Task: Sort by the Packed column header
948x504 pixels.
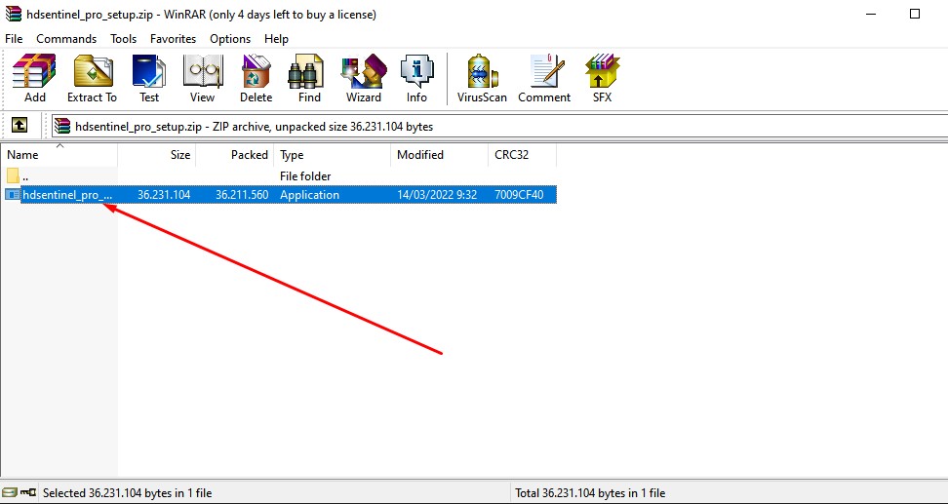Action: coord(235,155)
